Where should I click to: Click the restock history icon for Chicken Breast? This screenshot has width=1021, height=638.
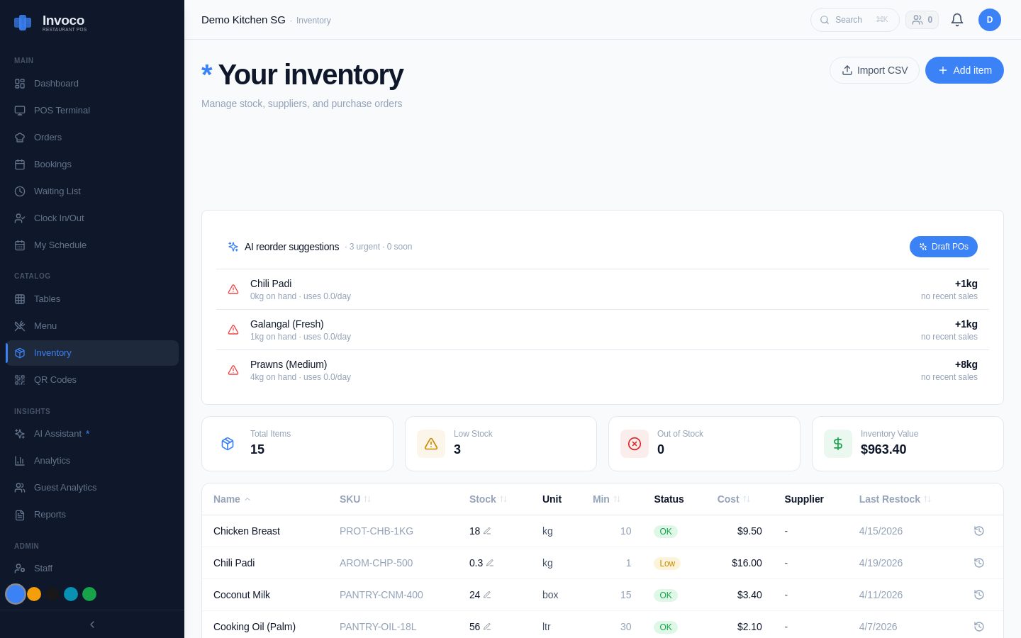pos(979,531)
